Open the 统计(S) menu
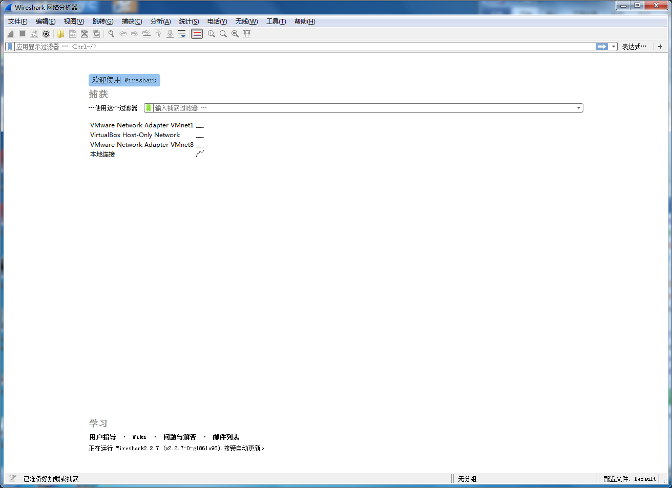Screen dimensions: 672x488 [189, 21]
